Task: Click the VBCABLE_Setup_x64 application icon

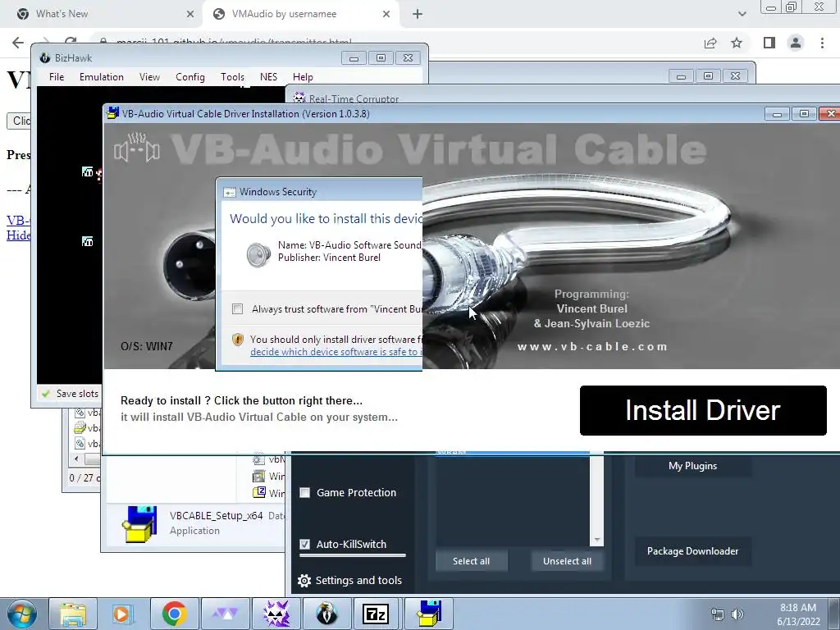Action: tap(139, 524)
